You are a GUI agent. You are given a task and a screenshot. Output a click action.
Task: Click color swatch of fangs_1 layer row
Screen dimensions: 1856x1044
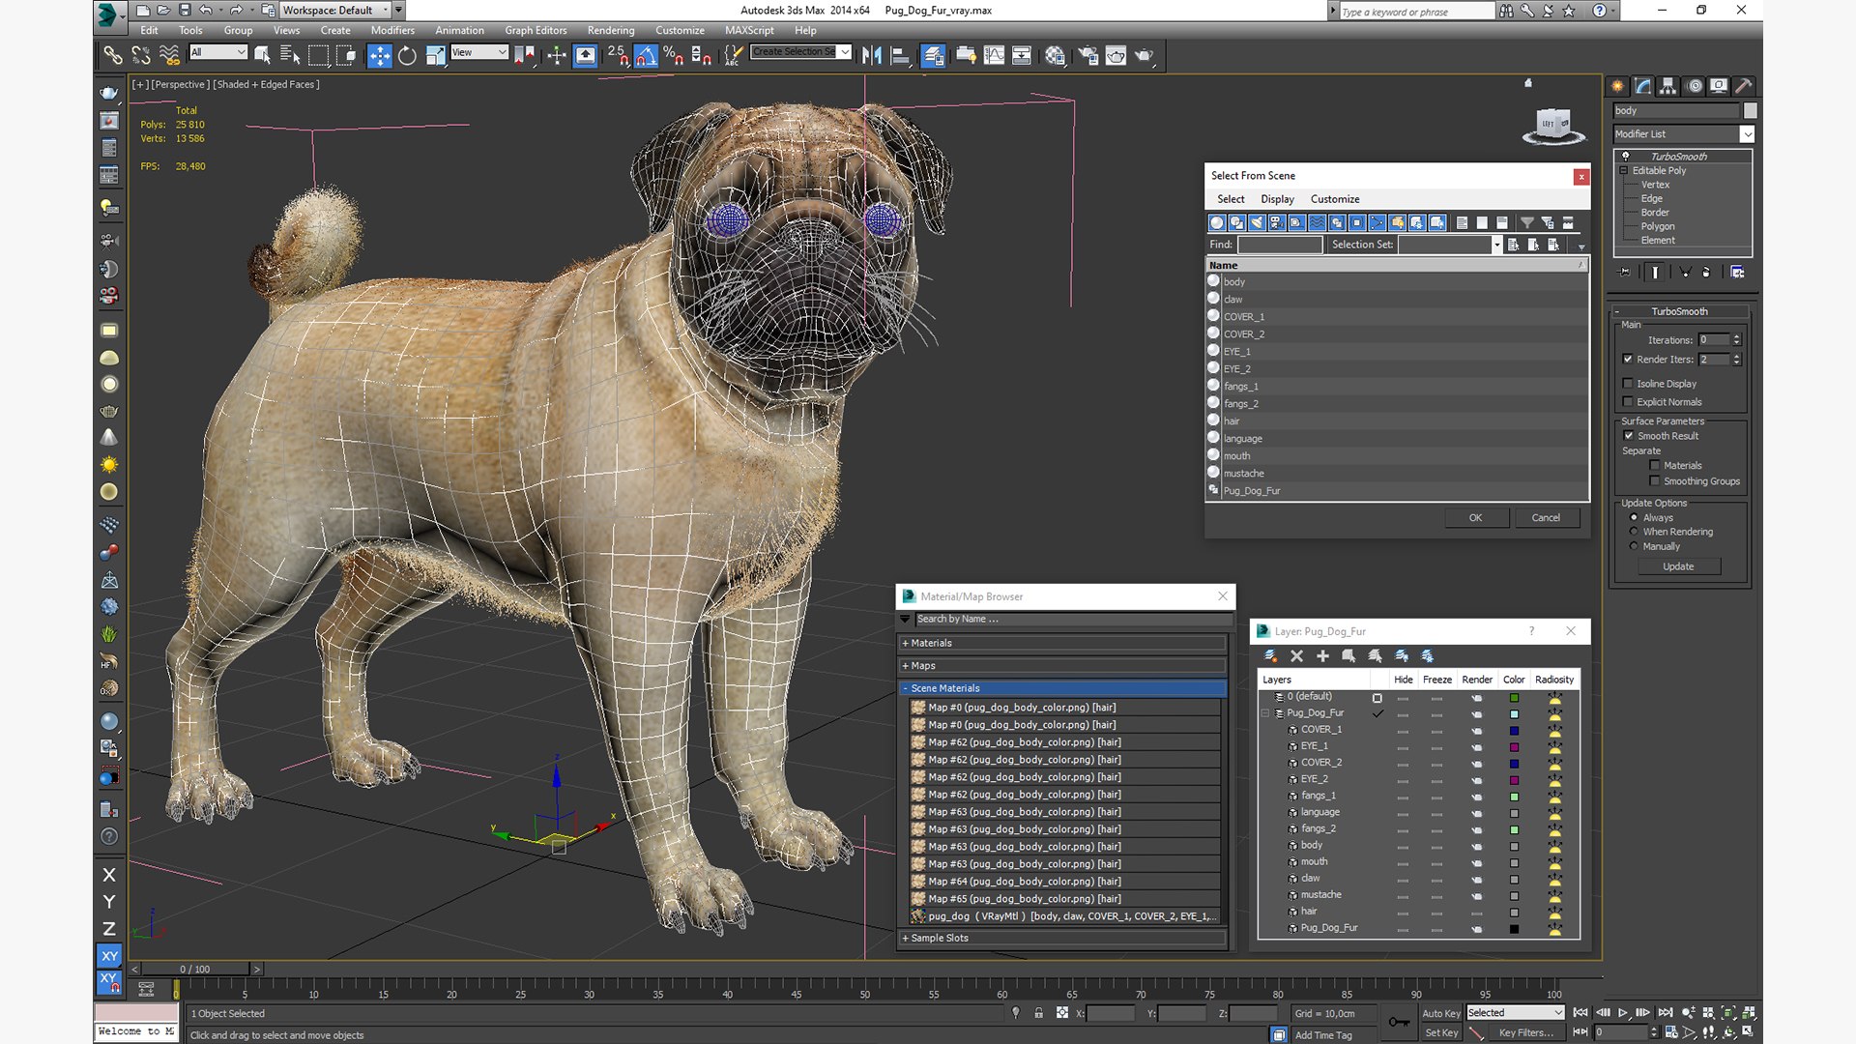[1514, 797]
